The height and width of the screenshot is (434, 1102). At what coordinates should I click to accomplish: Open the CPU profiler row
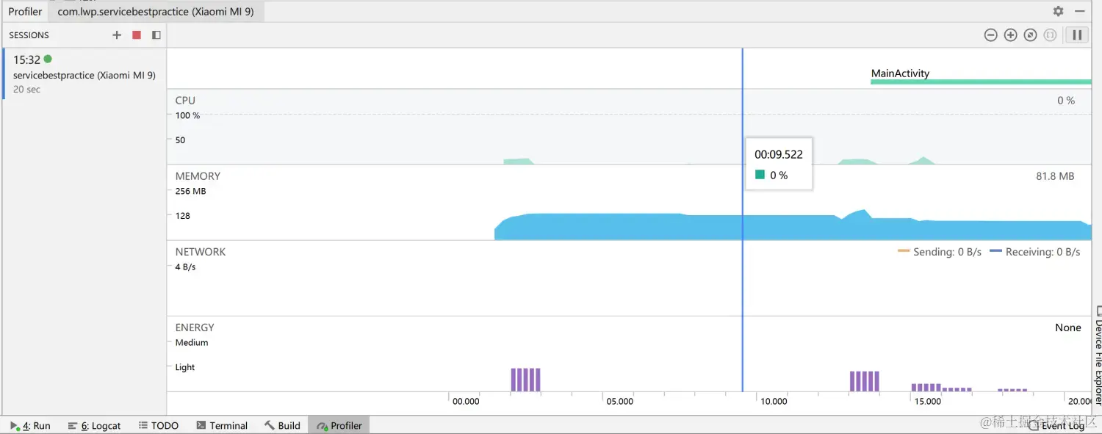(x=629, y=127)
